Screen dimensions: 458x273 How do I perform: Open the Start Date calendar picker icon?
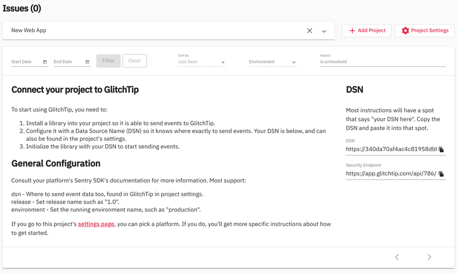45,62
